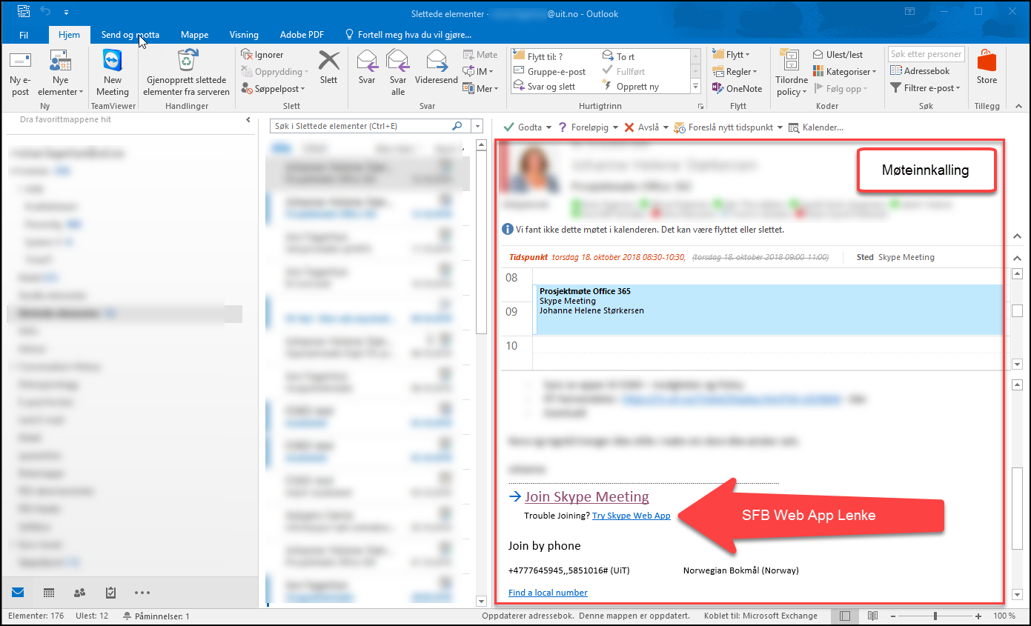
Task: Click the Ny e-post icon
Action: 20,63
